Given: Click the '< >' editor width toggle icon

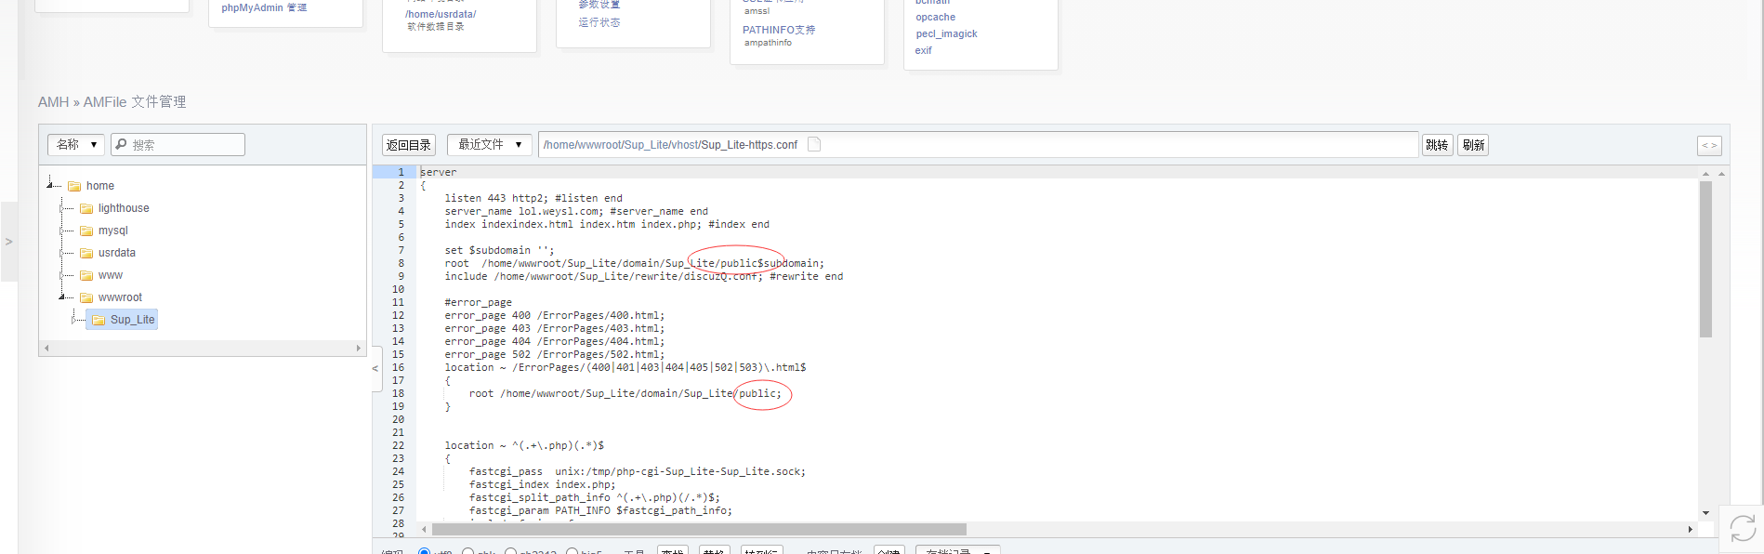Looking at the screenshot, I should click(1708, 145).
